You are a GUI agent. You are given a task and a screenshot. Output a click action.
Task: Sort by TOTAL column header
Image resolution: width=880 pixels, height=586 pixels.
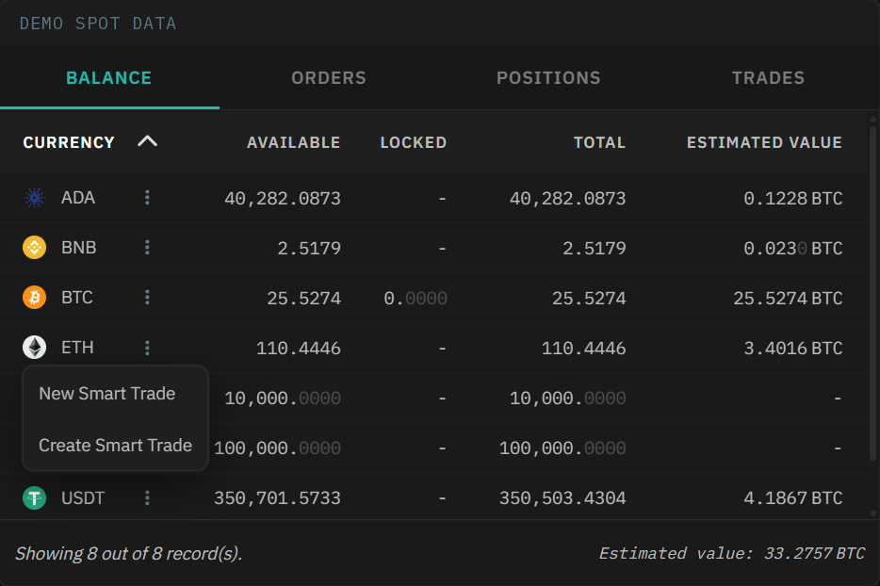click(x=599, y=142)
